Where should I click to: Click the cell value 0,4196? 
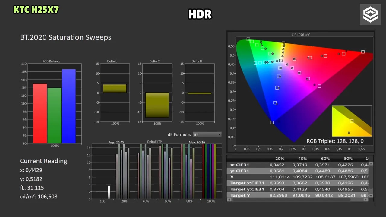pos(345,183)
